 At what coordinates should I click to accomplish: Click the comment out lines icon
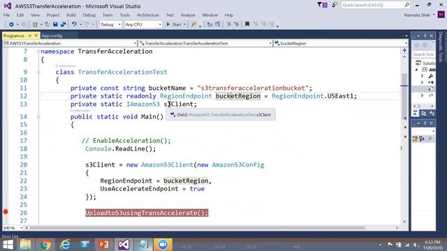(228, 24)
